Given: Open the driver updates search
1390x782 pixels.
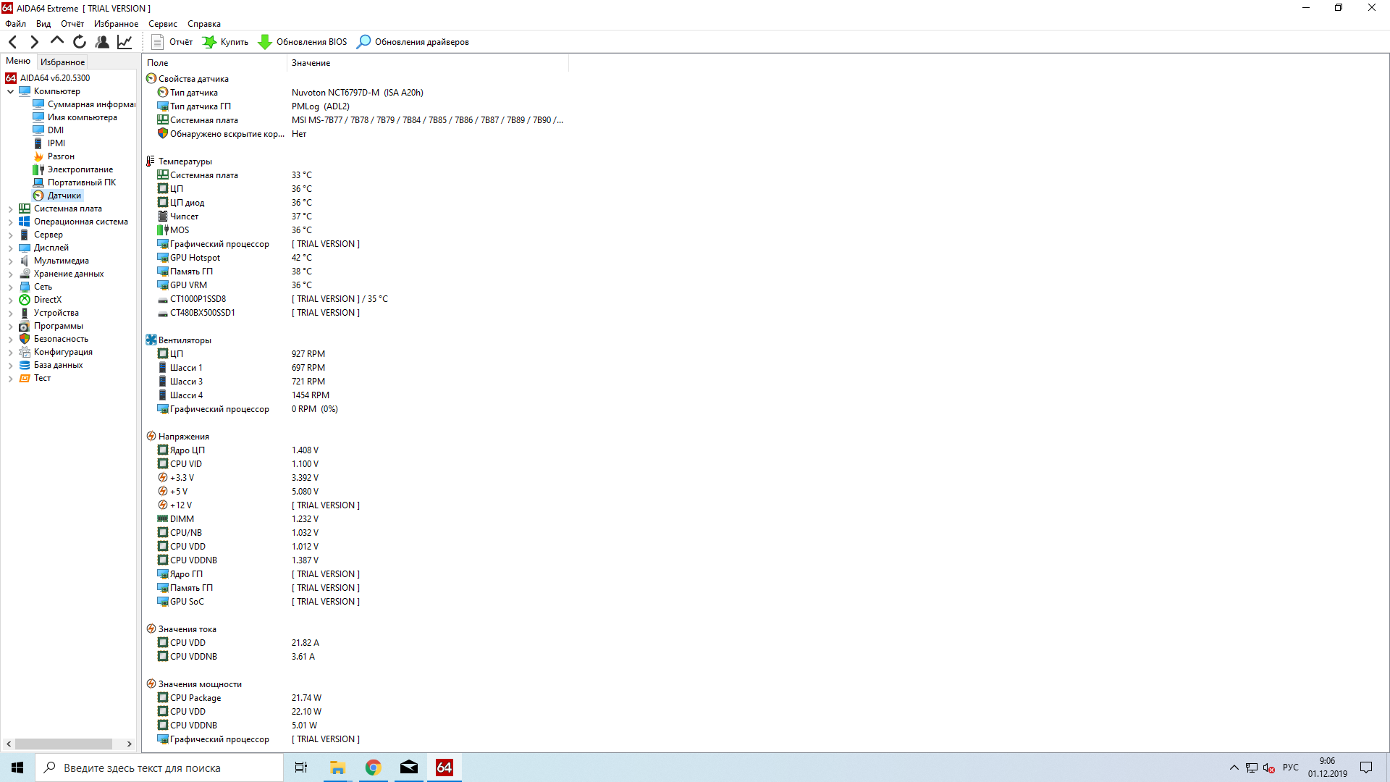Looking at the screenshot, I should coord(413,42).
